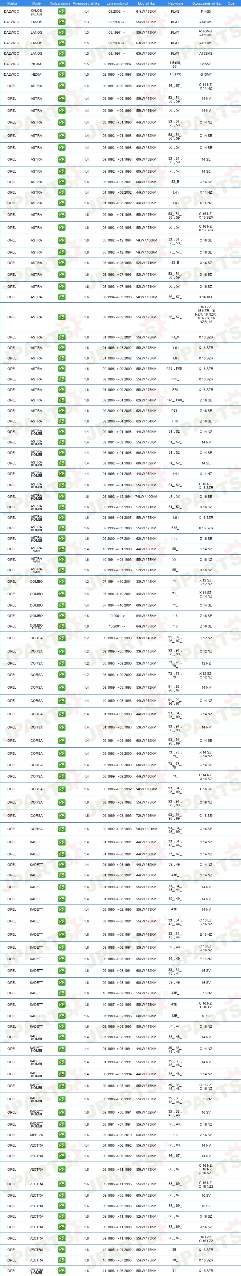Click the fuel icon in KADETT KOMBI 16 SV row
The image size is (241, 1276).
pos(62,1113)
